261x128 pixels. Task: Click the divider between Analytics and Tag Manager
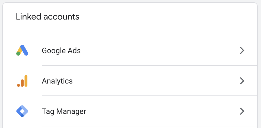coord(149,96)
